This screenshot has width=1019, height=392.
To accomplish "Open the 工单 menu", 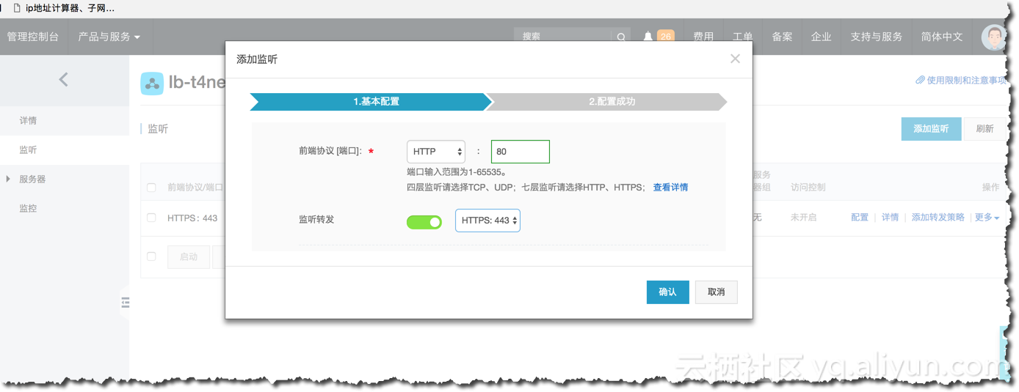I will [742, 37].
